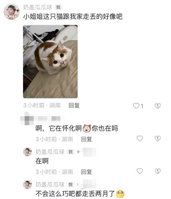Screen dimensions: 171x199
Task: Reply to the '它在怀化啊' comment
Action: 86,139
